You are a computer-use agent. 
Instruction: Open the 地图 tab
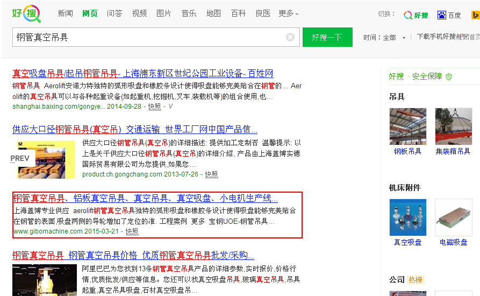(x=213, y=13)
